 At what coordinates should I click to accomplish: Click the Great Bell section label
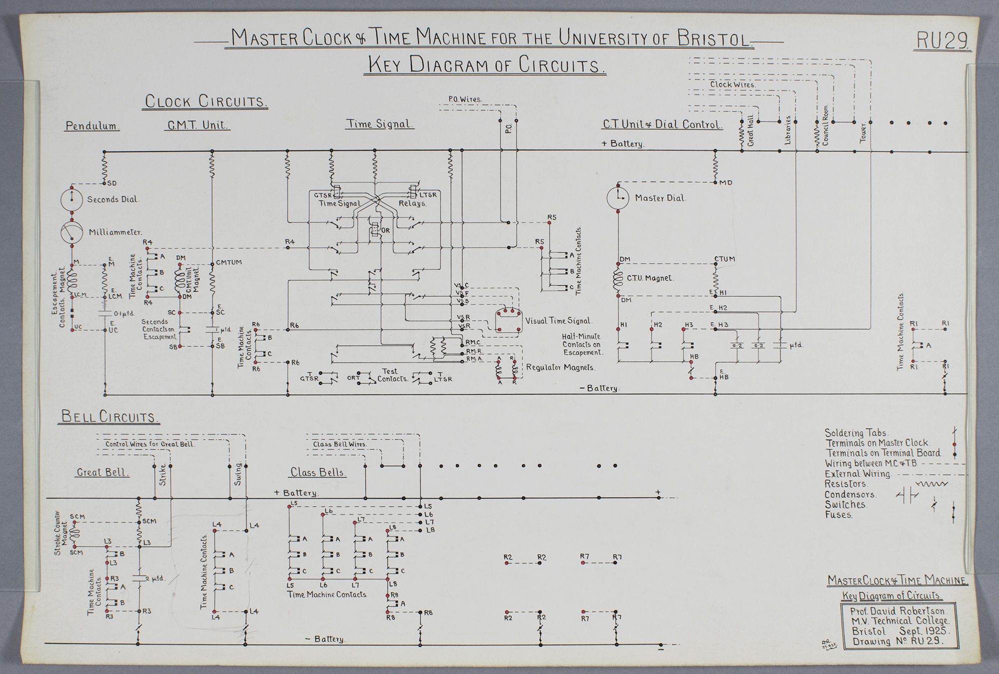pos(102,472)
